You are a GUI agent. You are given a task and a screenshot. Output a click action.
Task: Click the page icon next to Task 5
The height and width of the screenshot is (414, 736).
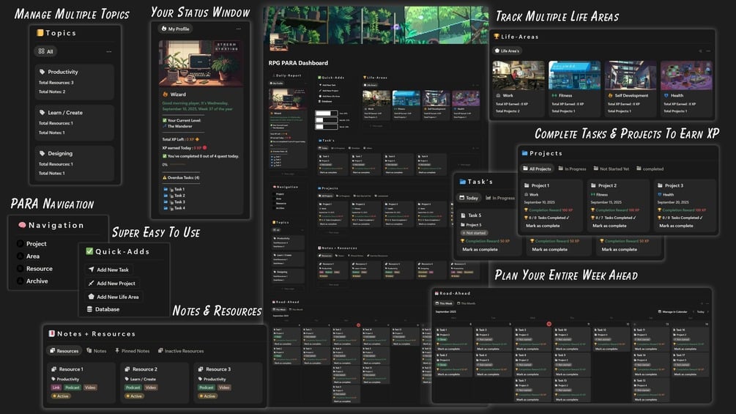[x=463, y=215]
